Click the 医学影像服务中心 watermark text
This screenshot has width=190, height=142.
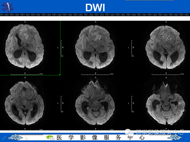[x=160, y=132]
